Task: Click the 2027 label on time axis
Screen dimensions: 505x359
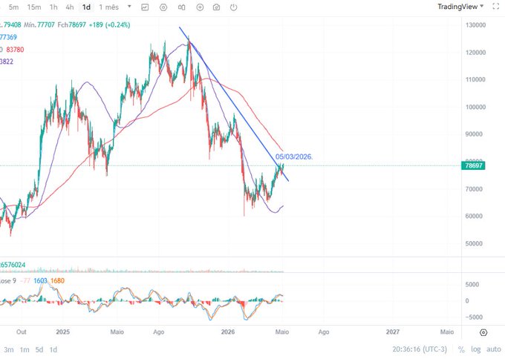Action: (393, 332)
